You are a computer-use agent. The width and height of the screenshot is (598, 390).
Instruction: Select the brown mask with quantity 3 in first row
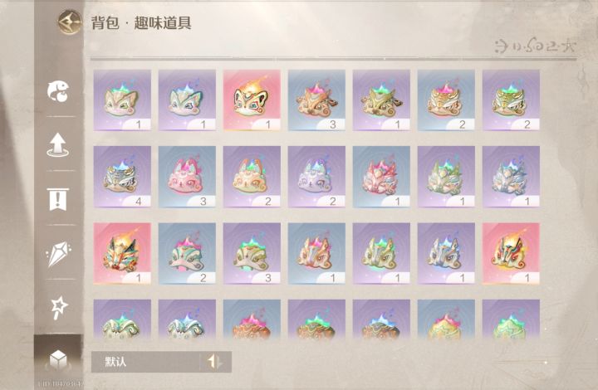point(316,100)
